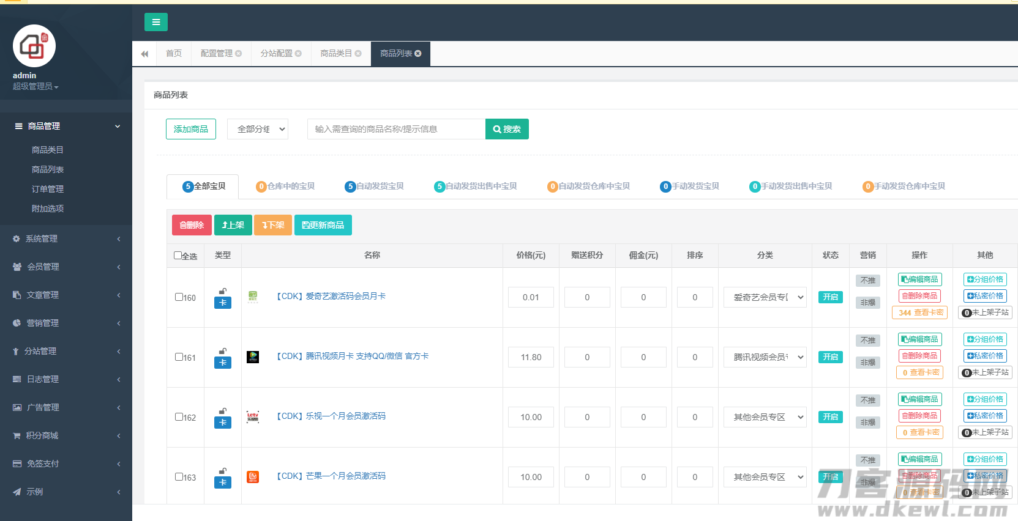
Task: Open the 全部分类 category dropdown
Action: tap(258, 129)
